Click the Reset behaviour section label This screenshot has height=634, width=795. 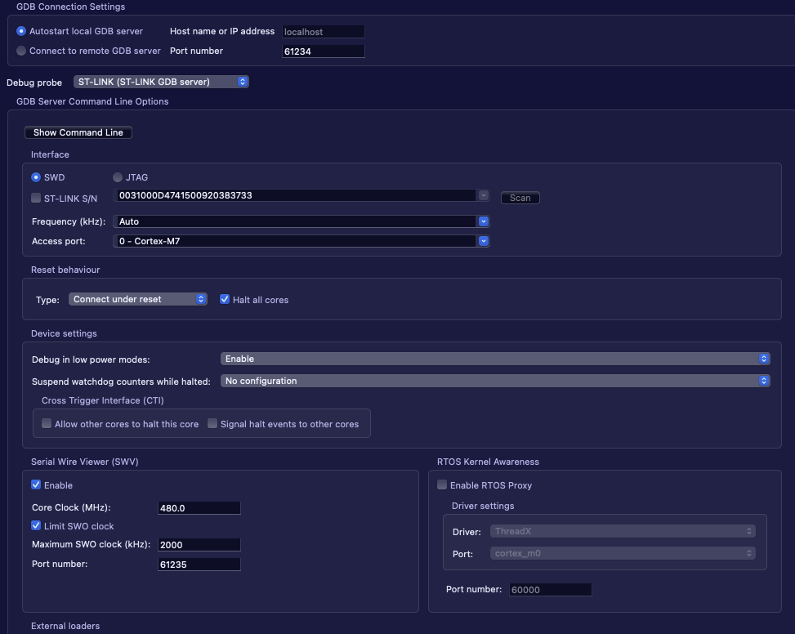tap(65, 270)
